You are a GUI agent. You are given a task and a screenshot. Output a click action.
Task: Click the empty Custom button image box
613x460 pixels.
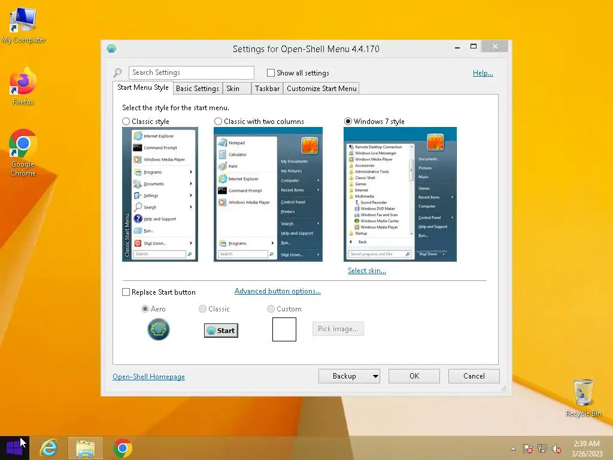pyautogui.click(x=284, y=329)
